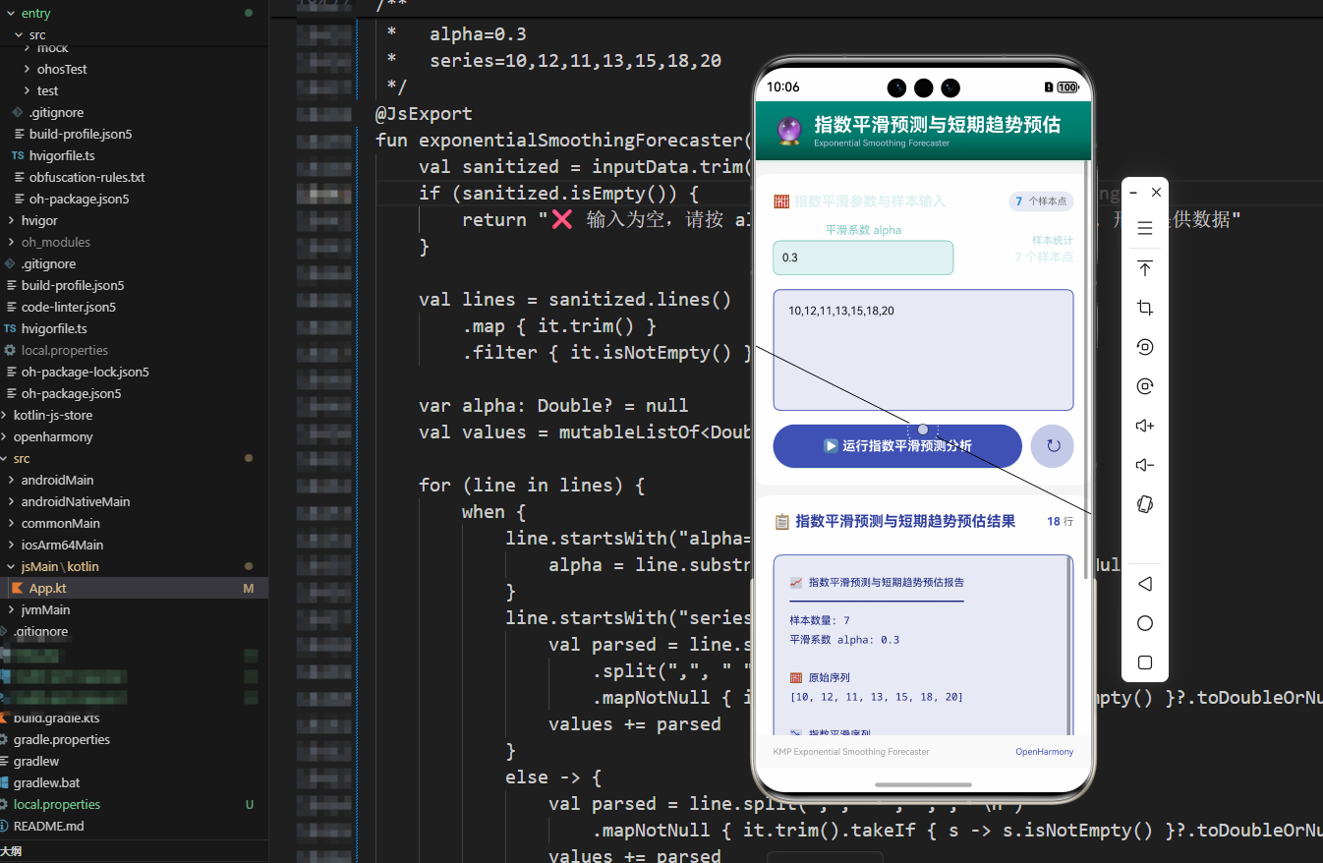This screenshot has width=1323, height=863.
Task: Click the 10:06 clock in phone status bar
Action: coord(783,87)
